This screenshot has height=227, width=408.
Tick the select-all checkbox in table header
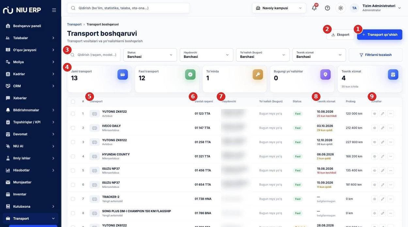point(73,102)
